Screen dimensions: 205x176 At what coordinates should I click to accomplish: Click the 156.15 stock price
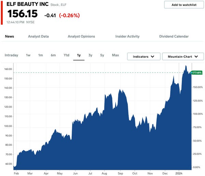[x=23, y=14]
